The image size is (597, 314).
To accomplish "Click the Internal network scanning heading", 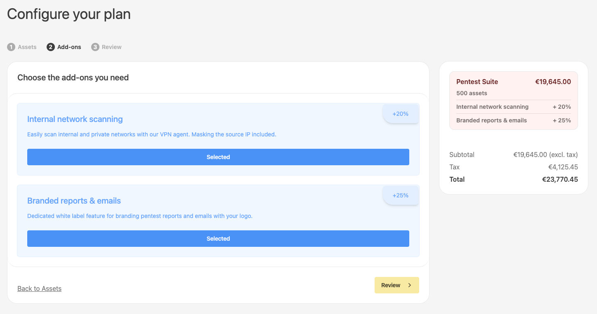I will point(75,119).
